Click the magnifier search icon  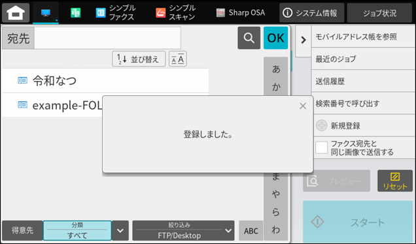point(249,38)
